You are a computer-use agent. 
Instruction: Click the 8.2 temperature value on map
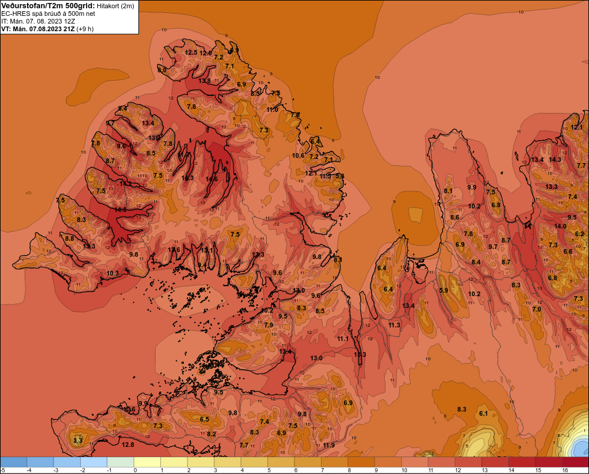click(211, 434)
